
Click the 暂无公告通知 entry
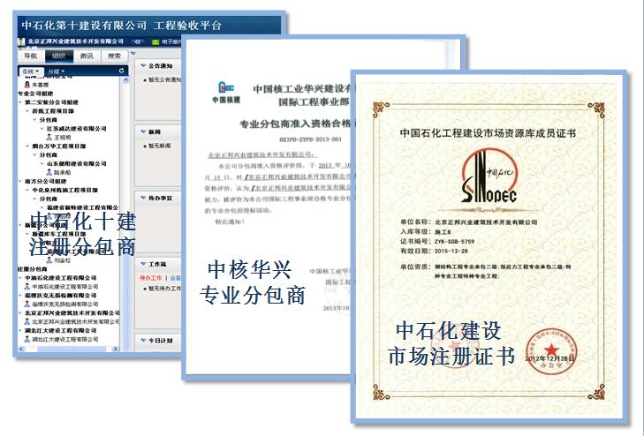[x=164, y=79]
